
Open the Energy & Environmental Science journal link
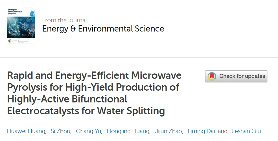coord(103,29)
